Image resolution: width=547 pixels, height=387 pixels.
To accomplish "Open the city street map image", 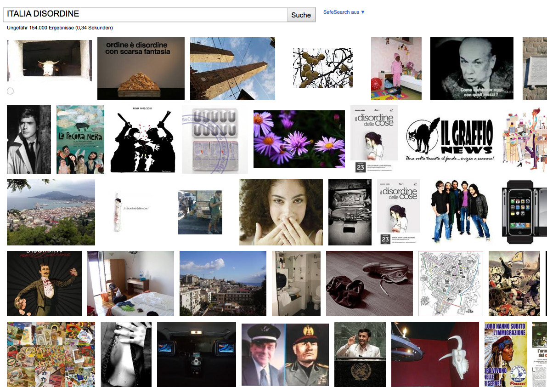I will tap(451, 284).
